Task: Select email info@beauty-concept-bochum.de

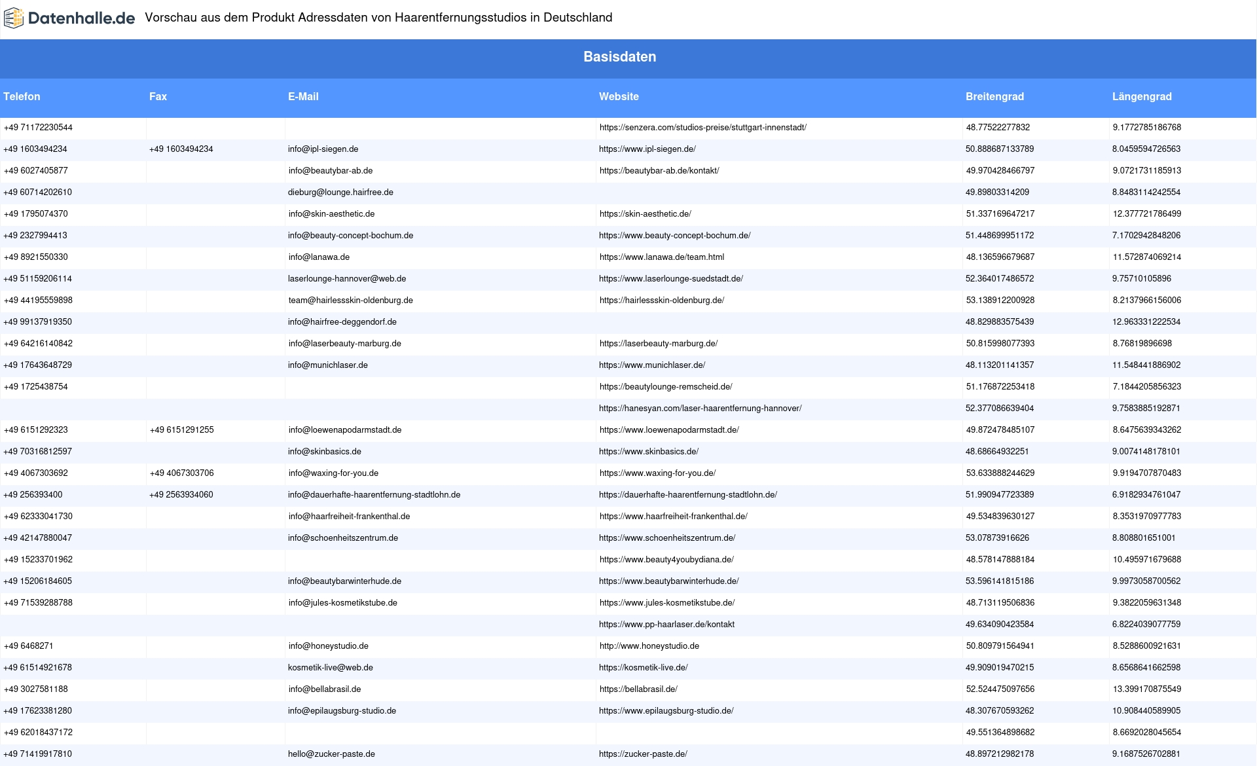Action: [x=350, y=236]
